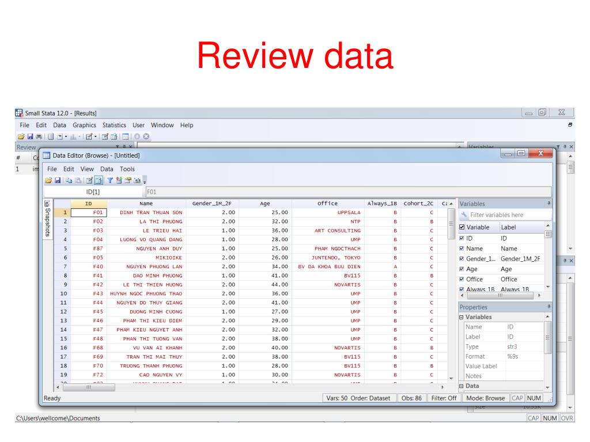The image size is (590, 442).
Task: Click Paste icon in Data Editor toolbar
Action: tap(78, 180)
